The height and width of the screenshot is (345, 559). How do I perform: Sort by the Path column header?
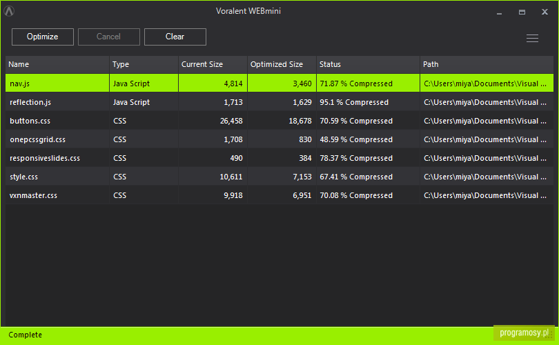pyautogui.click(x=487, y=64)
